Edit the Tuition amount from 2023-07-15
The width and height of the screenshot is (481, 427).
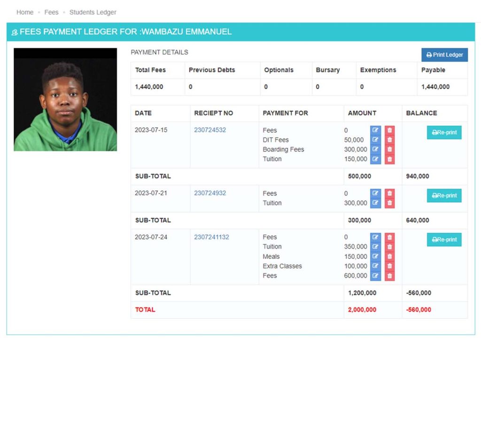point(375,159)
